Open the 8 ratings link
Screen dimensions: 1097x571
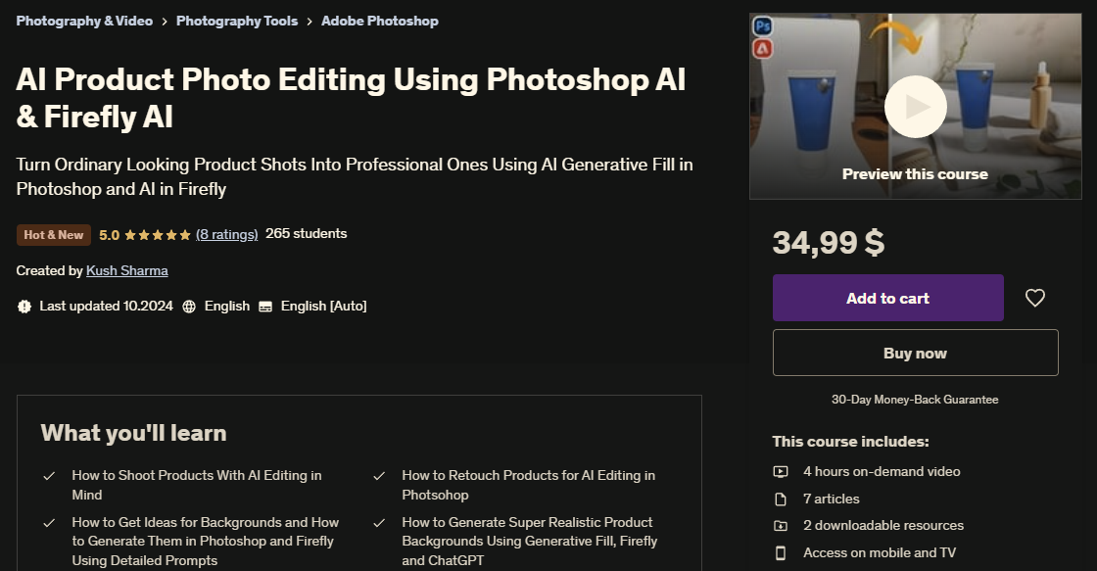pyautogui.click(x=226, y=234)
